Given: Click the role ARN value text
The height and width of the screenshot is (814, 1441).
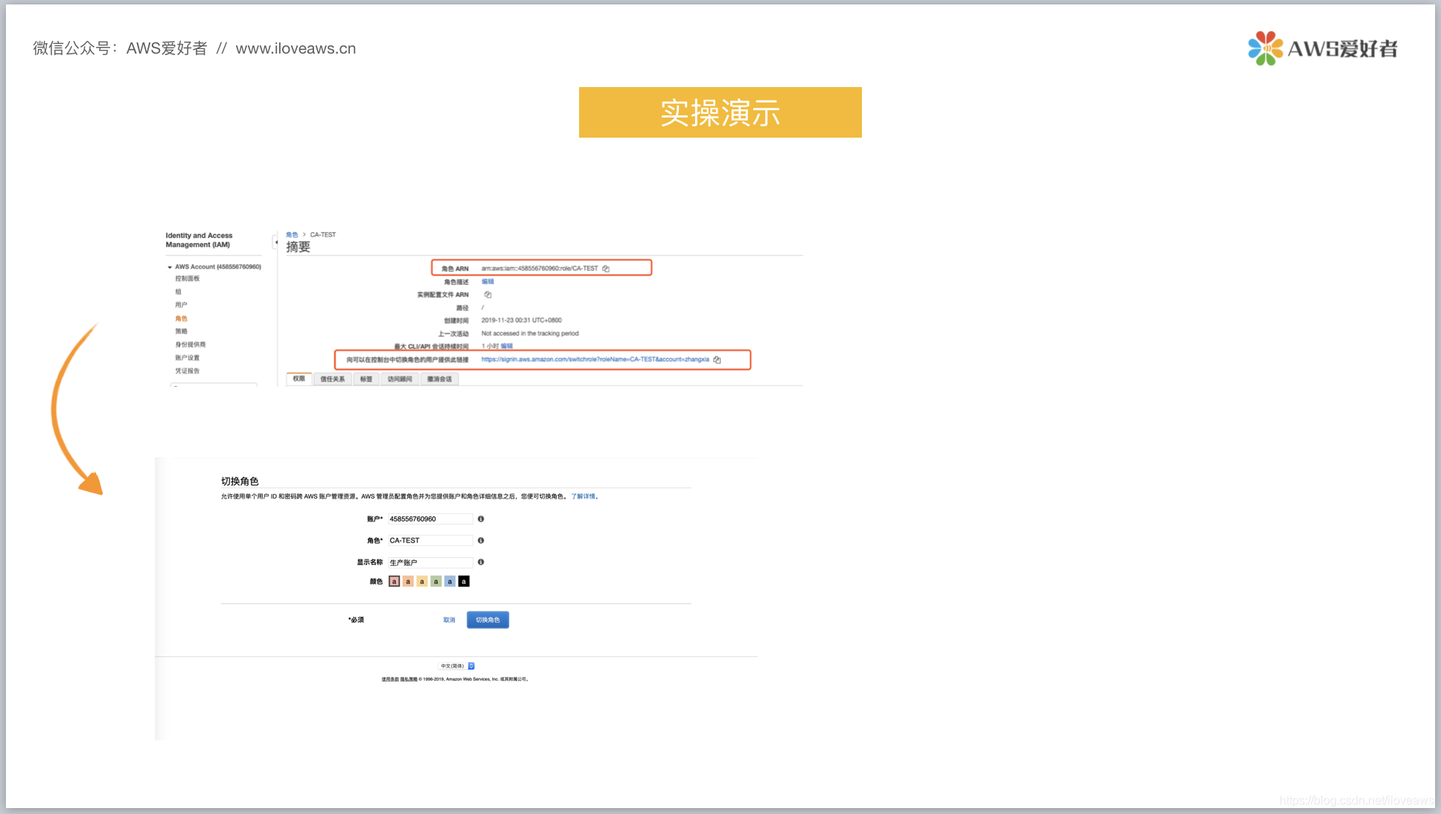Looking at the screenshot, I should [x=540, y=269].
